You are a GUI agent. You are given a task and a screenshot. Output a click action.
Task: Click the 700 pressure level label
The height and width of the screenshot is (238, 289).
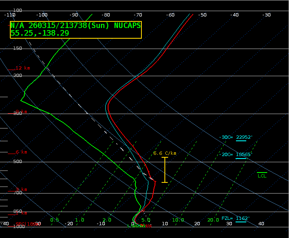coord(17,193)
